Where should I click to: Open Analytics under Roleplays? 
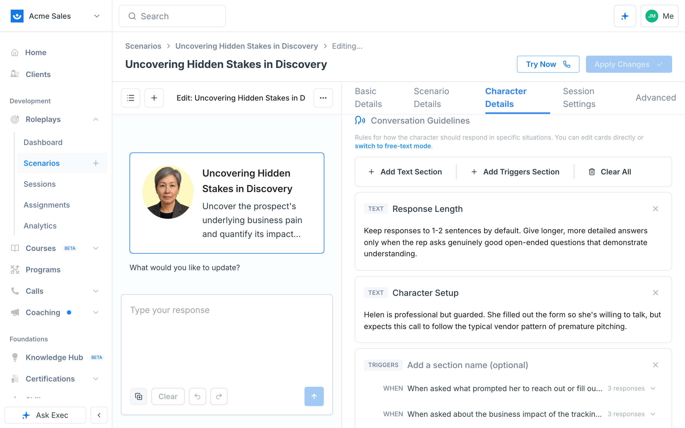40,226
